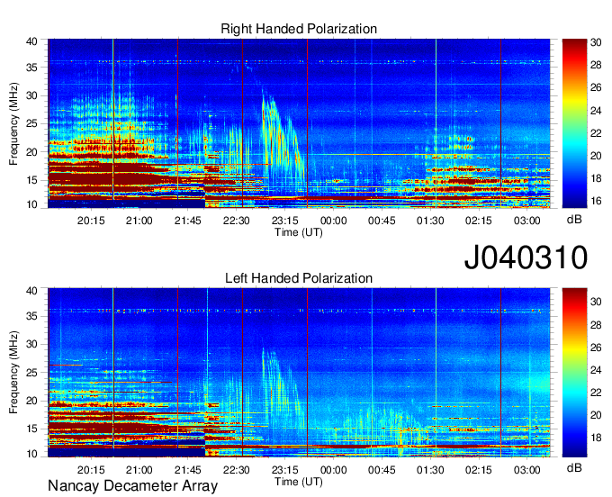Screen dimensions: 612x497
Task: Click 26 dB tick on the bottom colorbar
Action: (x=596, y=347)
